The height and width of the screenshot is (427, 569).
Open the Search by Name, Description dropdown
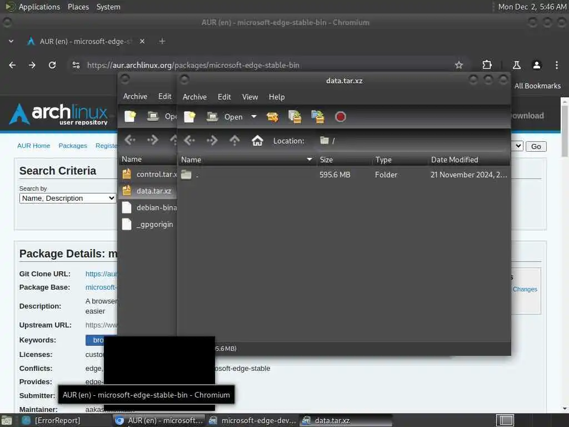[x=68, y=198]
